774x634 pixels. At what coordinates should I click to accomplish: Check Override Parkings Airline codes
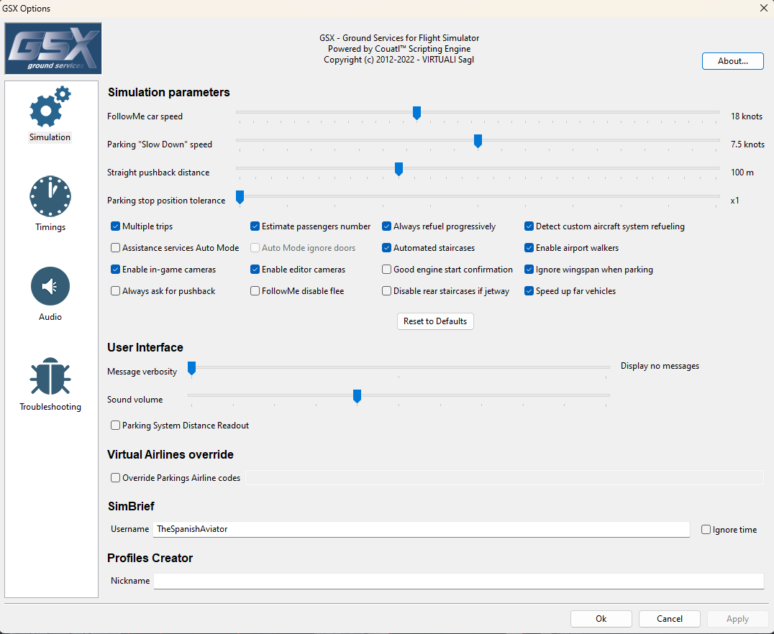116,477
